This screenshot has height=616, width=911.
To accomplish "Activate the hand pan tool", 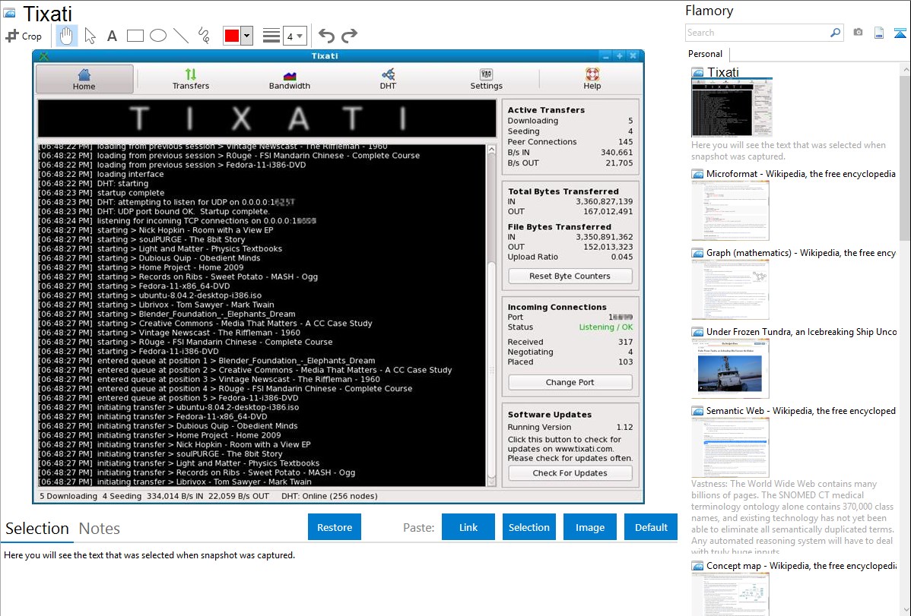I will pos(66,36).
